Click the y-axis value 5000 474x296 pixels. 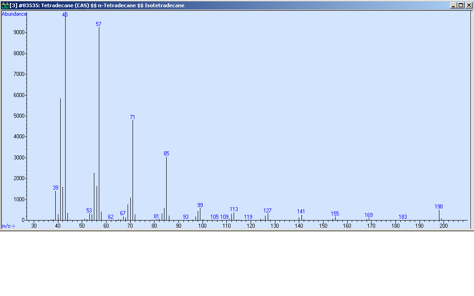pyautogui.click(x=19, y=116)
